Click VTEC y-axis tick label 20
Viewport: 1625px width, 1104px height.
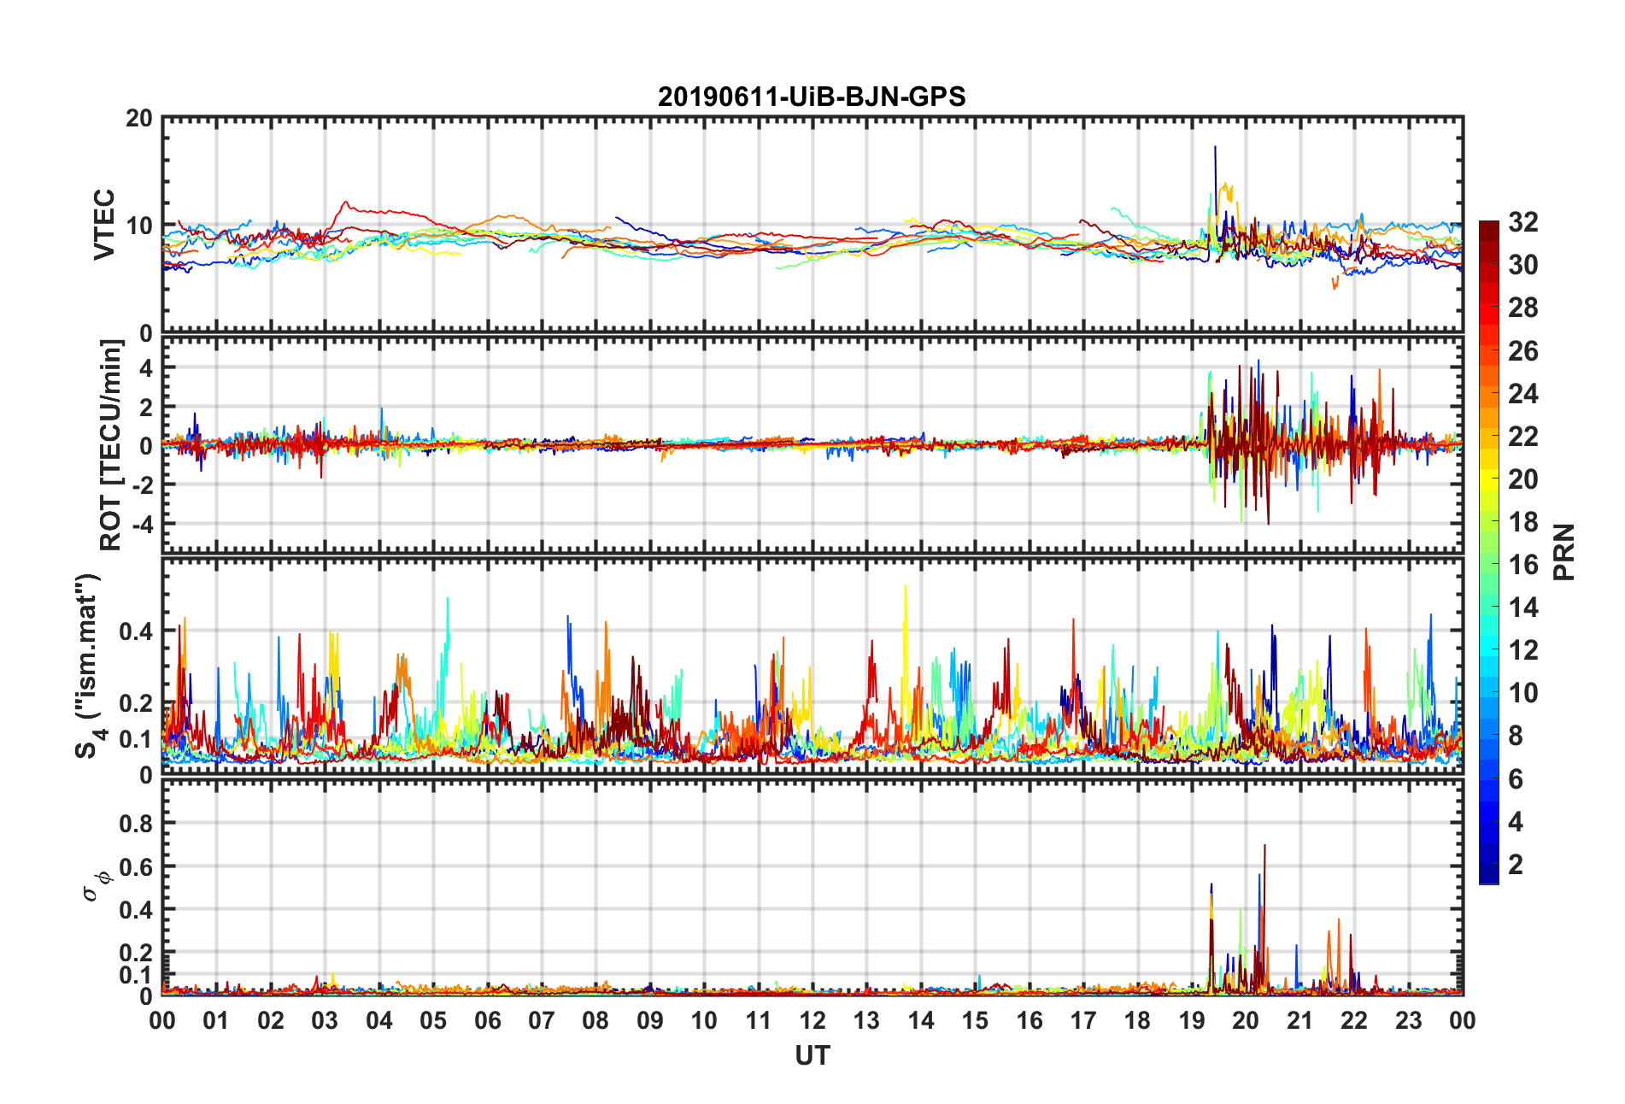139,119
